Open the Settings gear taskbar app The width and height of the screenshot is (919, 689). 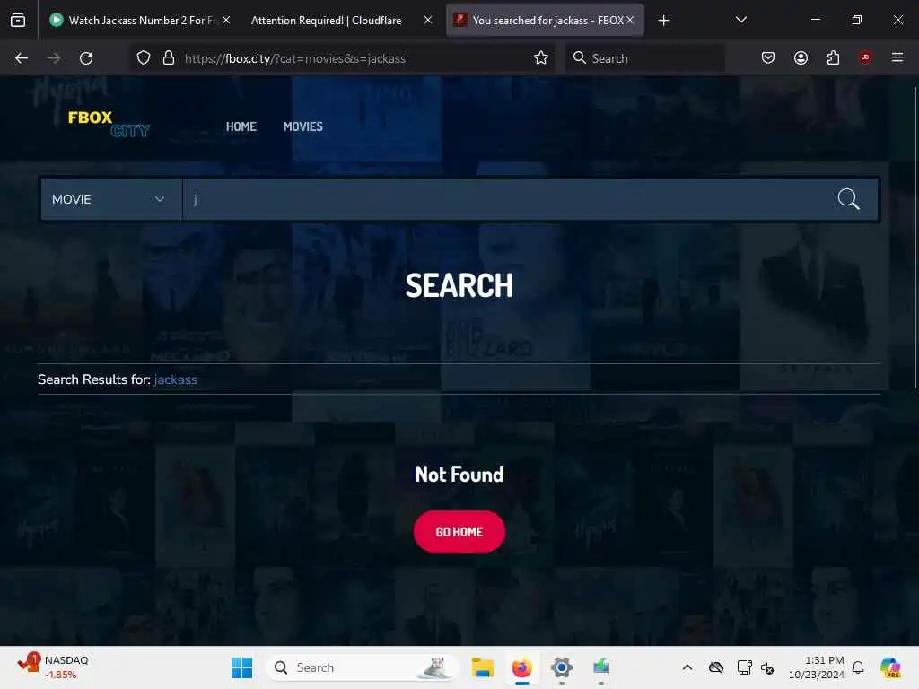(561, 667)
